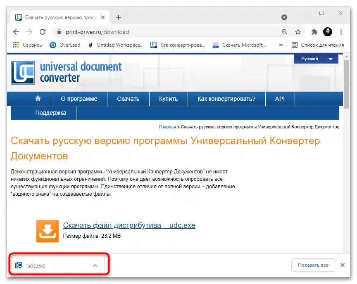The height and width of the screenshot is (284, 357).
Task: Open the Русский language dropdown
Action: click(x=316, y=59)
